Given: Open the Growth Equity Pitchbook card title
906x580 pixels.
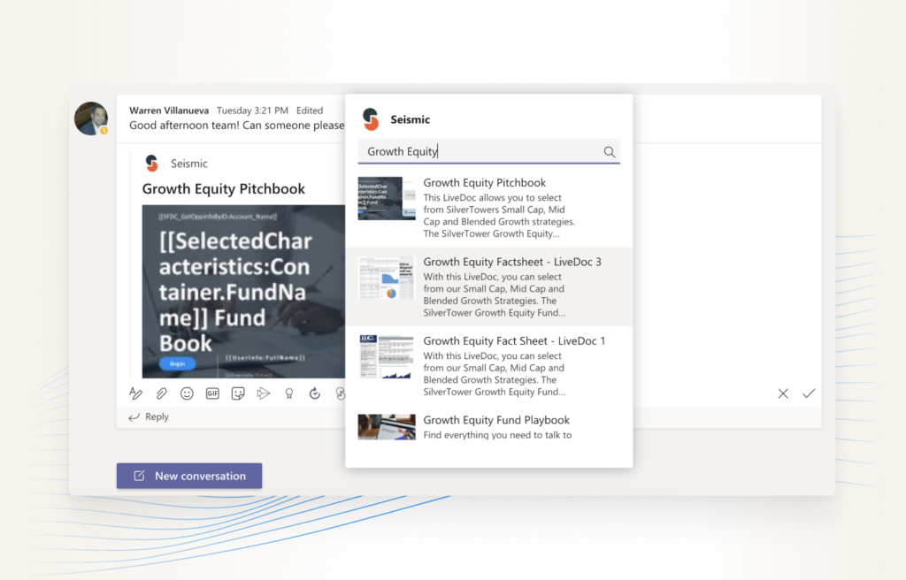Looking at the screenshot, I should (x=224, y=189).
